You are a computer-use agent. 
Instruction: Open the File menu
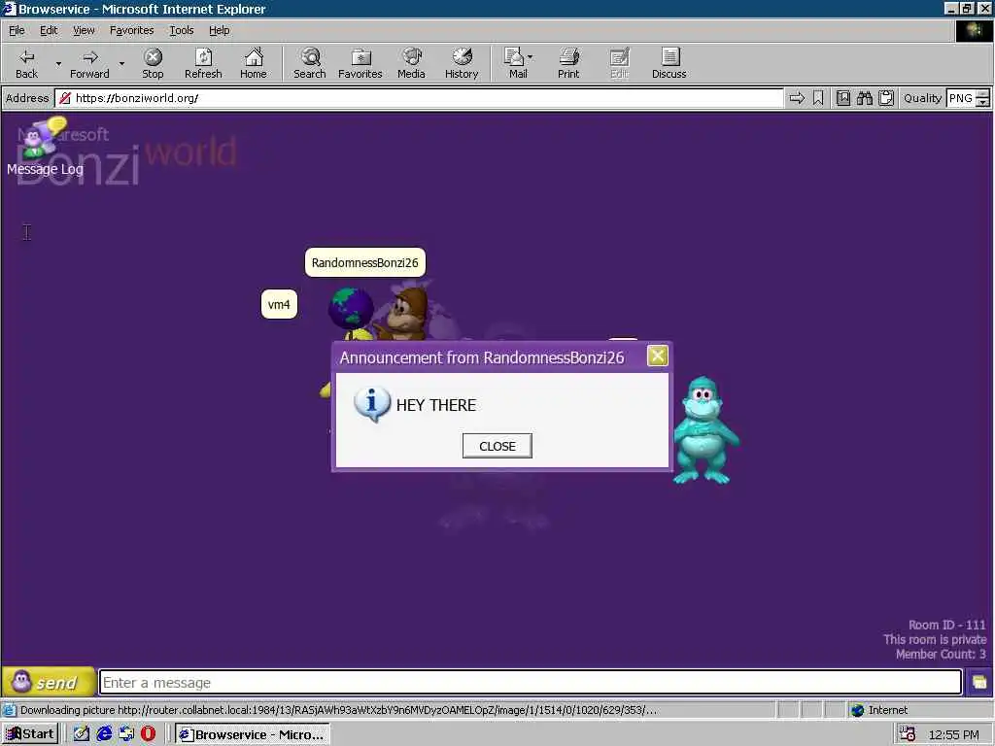click(17, 30)
